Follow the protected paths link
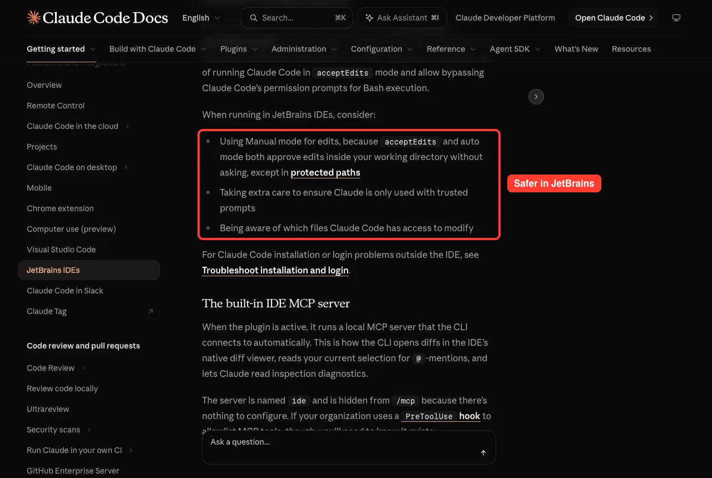Viewport: 712px width, 478px height. tap(325, 172)
